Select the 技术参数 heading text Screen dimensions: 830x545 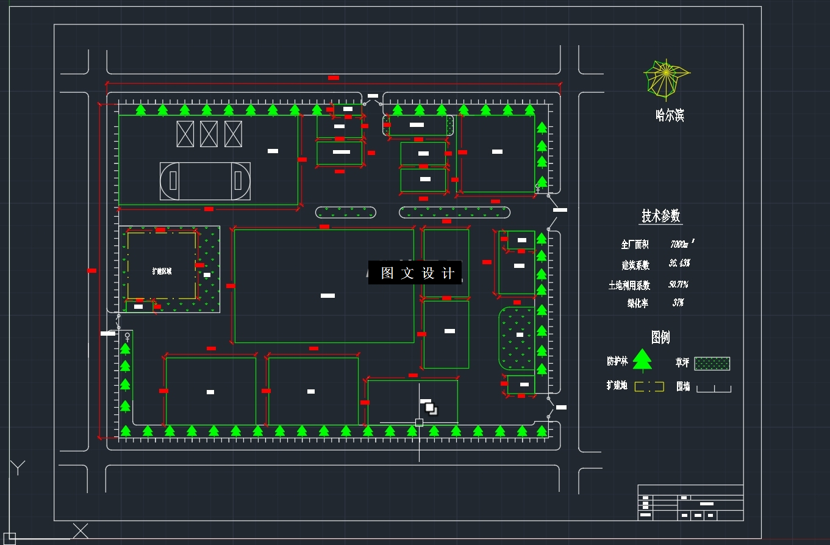[x=660, y=215]
